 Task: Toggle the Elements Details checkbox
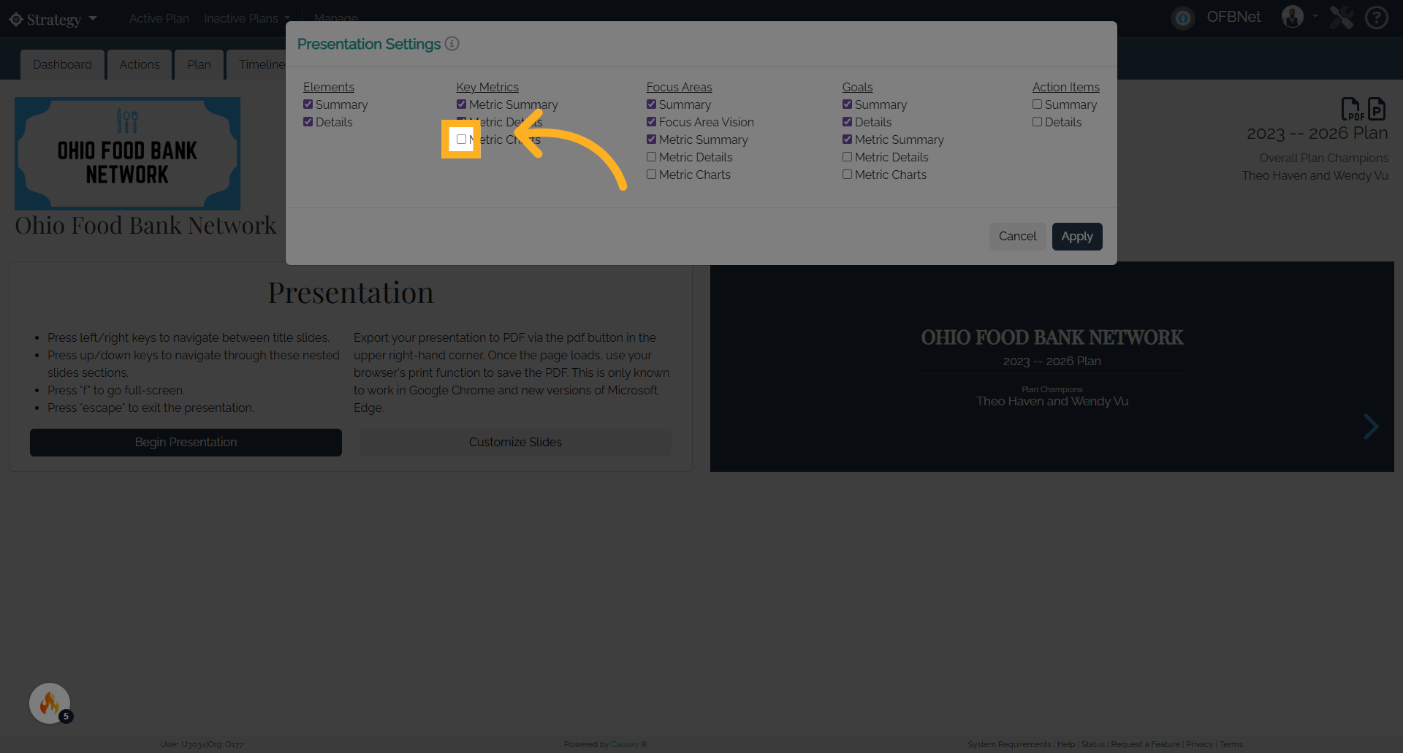(308, 122)
